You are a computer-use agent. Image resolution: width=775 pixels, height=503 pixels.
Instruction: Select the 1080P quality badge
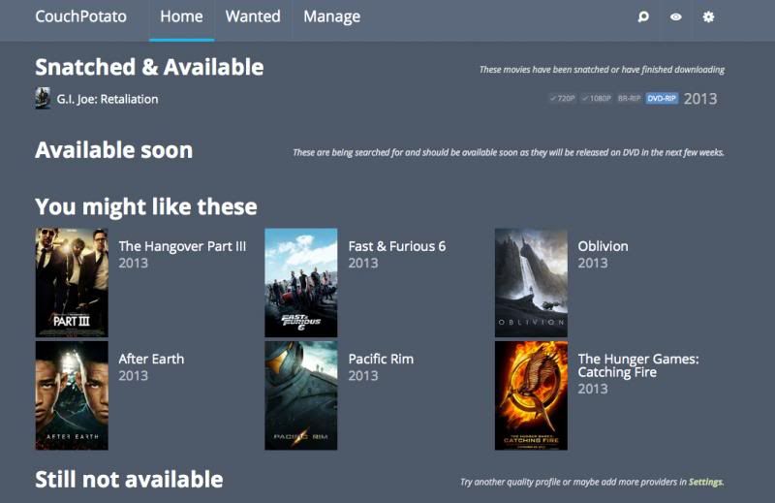coord(597,99)
